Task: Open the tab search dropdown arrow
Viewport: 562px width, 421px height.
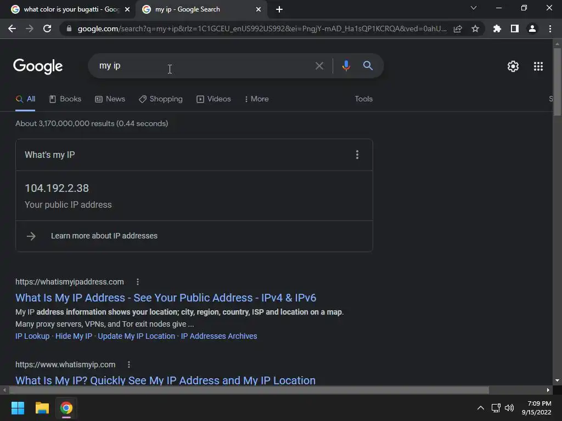Action: [474, 8]
